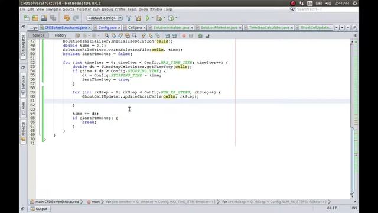Build the project with the hammer icon

point(129,18)
